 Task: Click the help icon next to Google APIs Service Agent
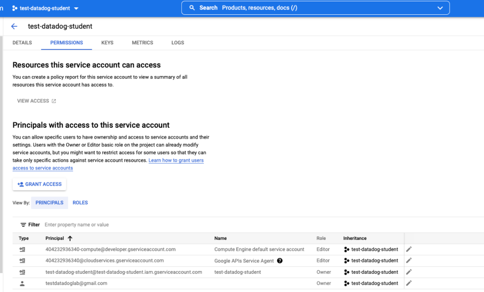click(280, 261)
